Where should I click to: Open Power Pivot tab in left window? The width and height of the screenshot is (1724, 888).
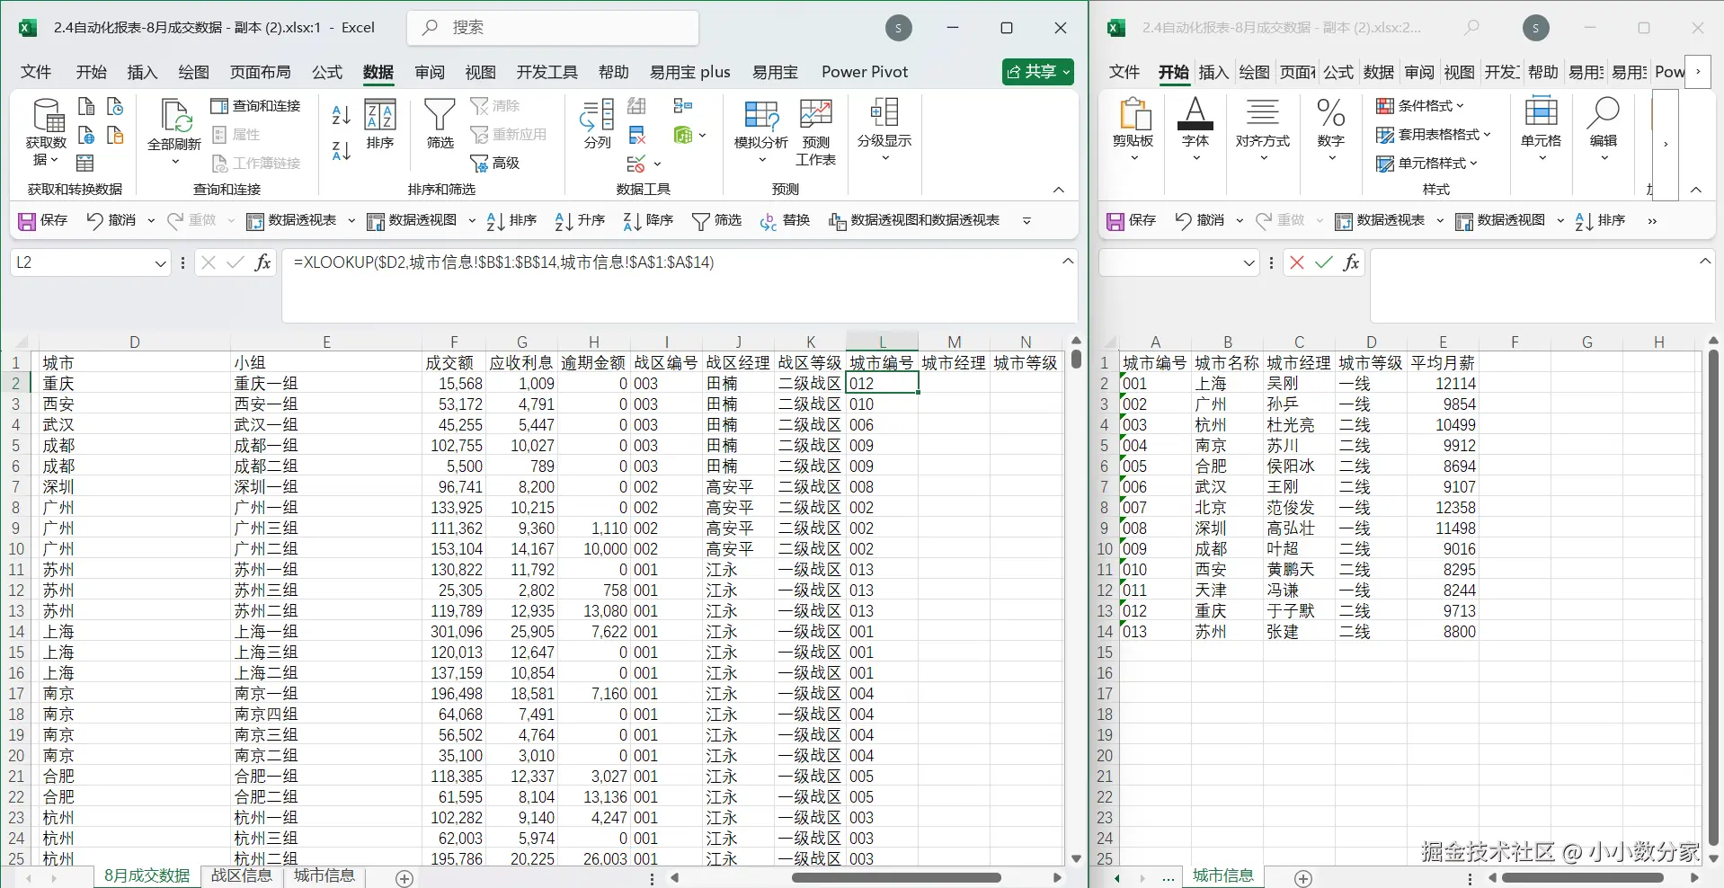click(865, 72)
